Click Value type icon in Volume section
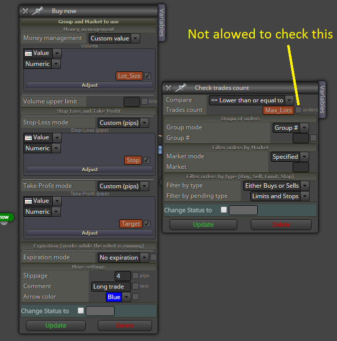This screenshot has width=337, height=341. [x=28, y=53]
